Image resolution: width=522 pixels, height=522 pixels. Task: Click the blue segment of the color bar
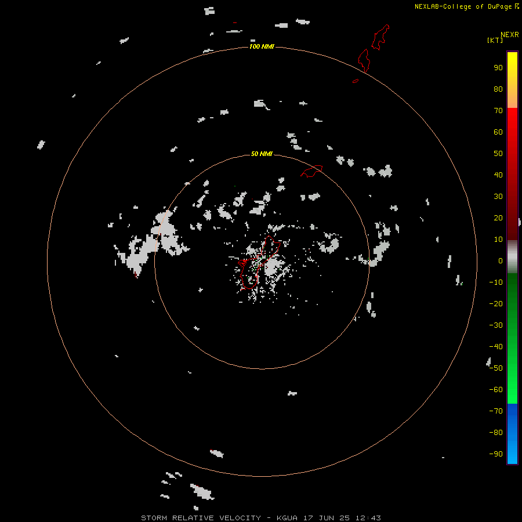point(512,433)
